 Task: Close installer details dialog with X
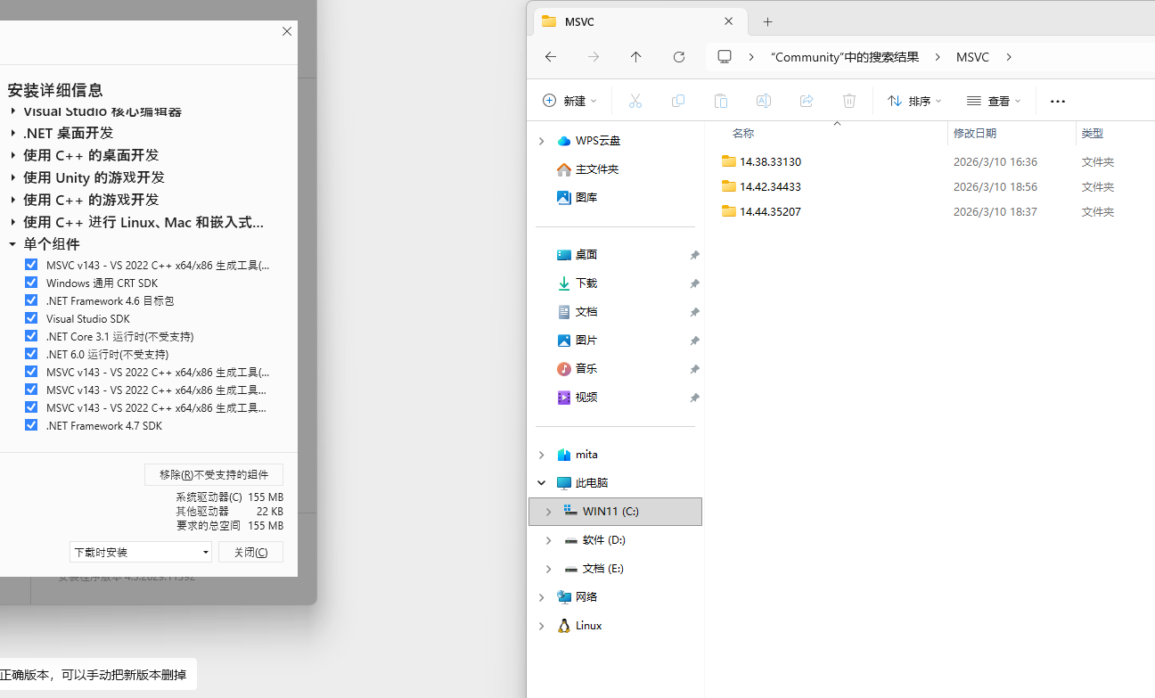287,31
